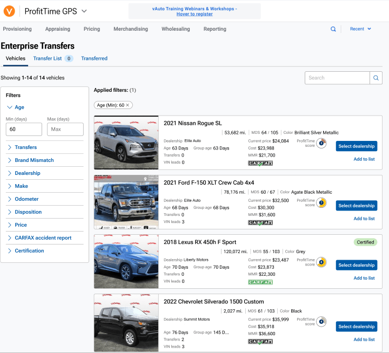Open the ProfitTime GPS product dropdown
Viewport: 389px width, 353px height.
(x=56, y=11)
